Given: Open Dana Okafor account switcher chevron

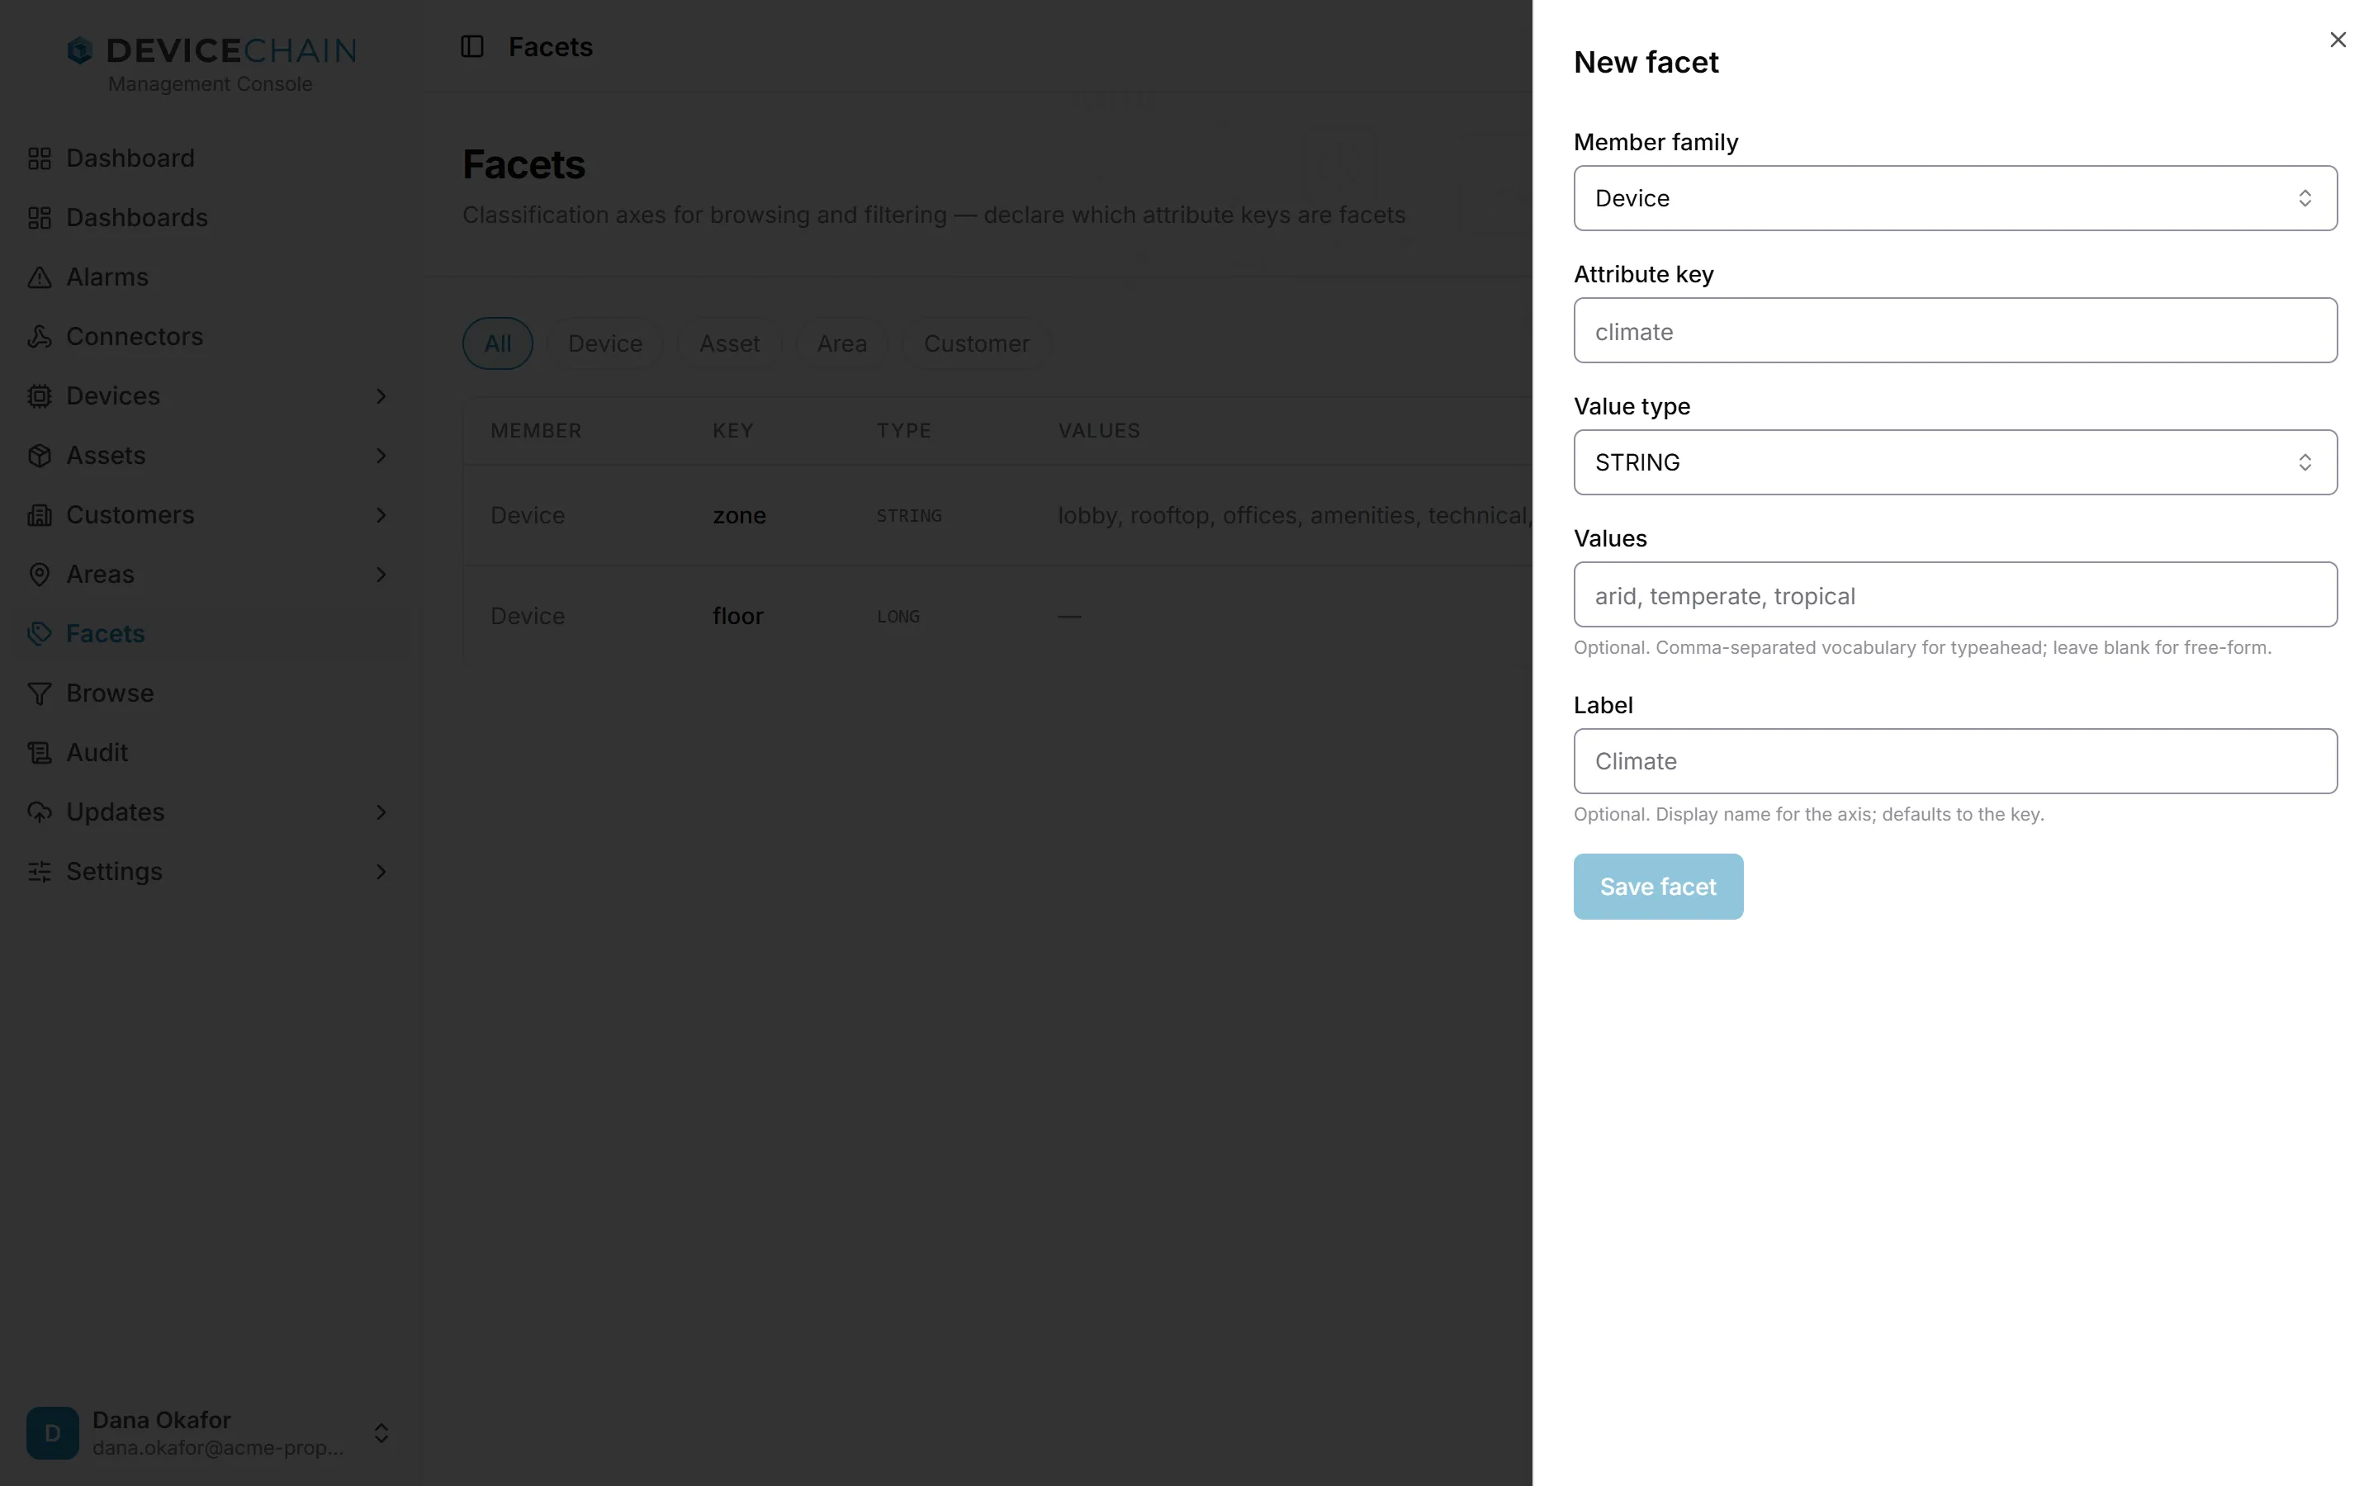Looking at the screenshot, I should click(381, 1433).
